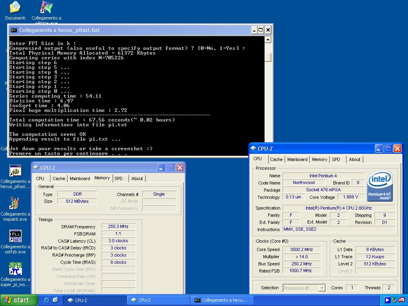This screenshot has height=306, width=408.
Task: Click the second quick launch icon in the taskbar
Action: point(55,300)
